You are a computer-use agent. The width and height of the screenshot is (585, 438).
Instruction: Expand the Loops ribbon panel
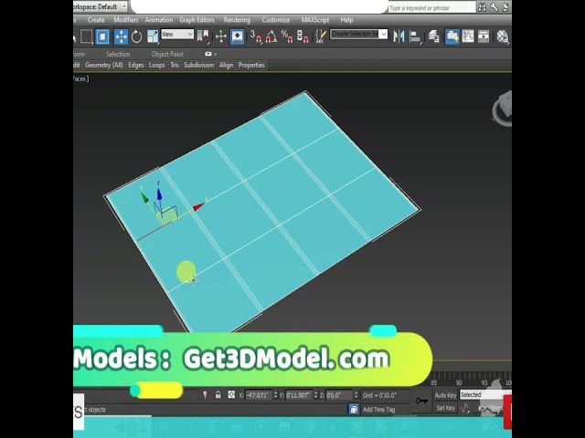[156, 65]
